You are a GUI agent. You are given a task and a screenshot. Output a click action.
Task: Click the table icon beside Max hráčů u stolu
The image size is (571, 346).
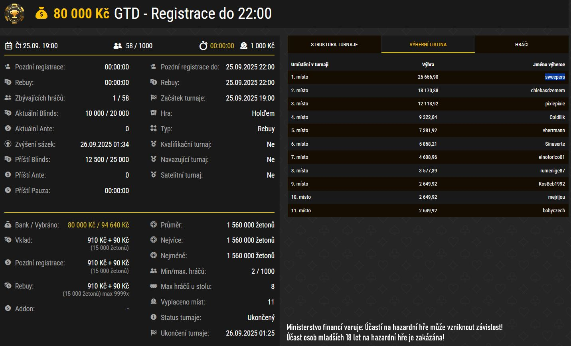point(153,286)
